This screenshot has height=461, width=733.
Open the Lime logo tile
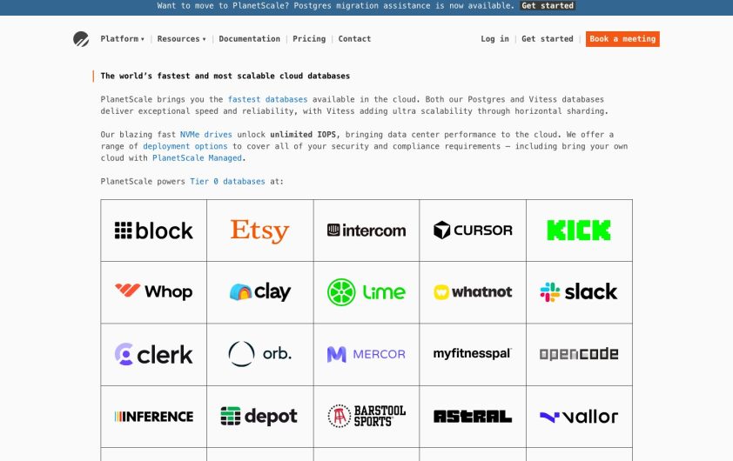coord(366,292)
